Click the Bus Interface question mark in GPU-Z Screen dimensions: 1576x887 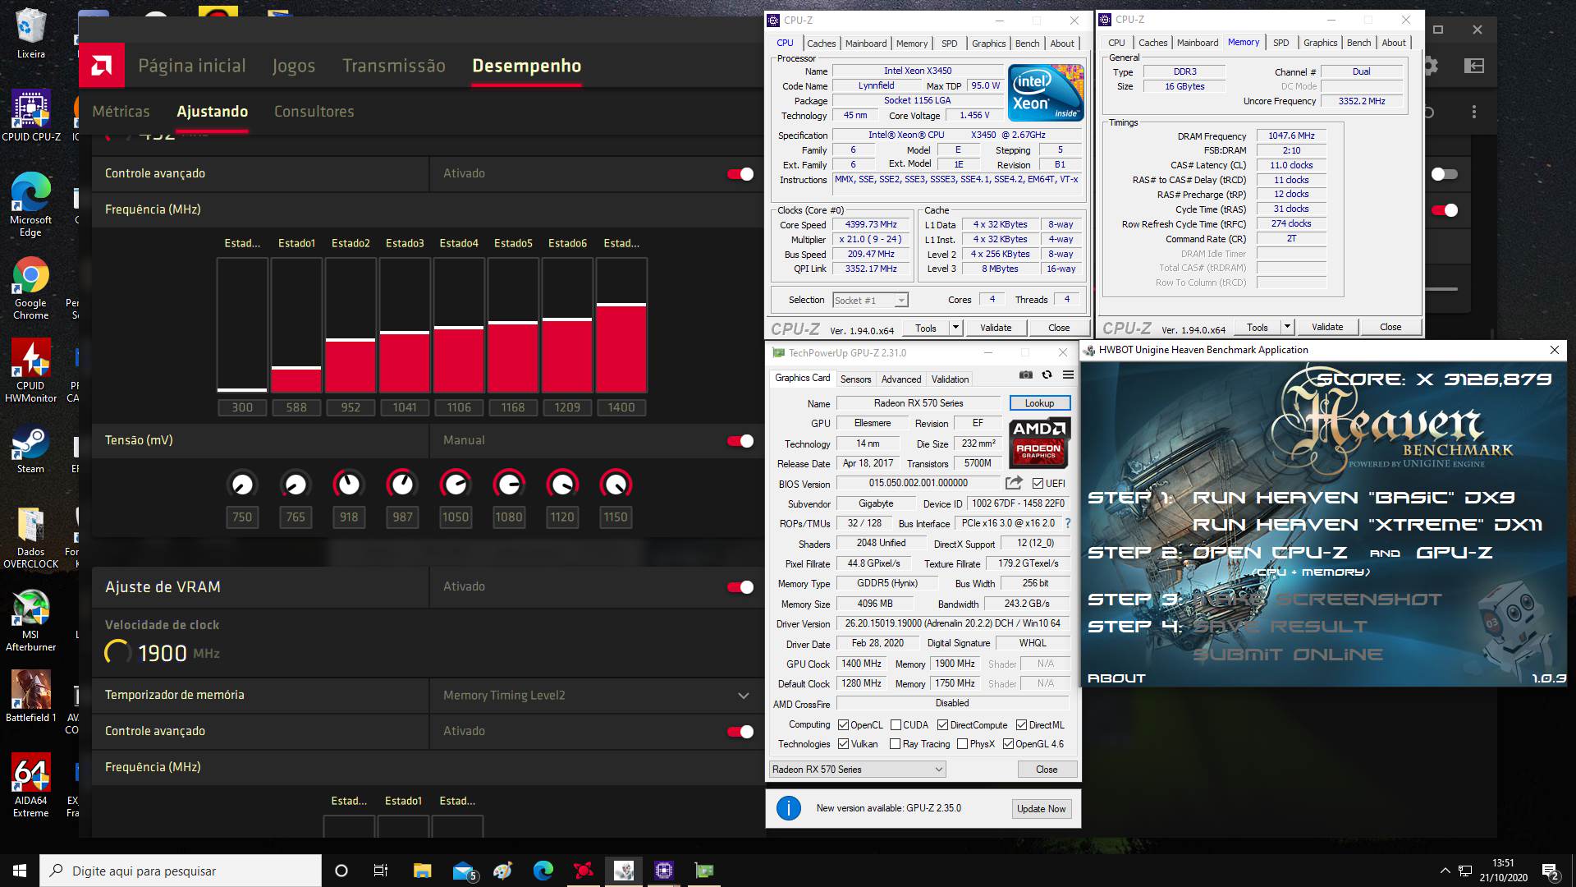pyautogui.click(x=1067, y=523)
